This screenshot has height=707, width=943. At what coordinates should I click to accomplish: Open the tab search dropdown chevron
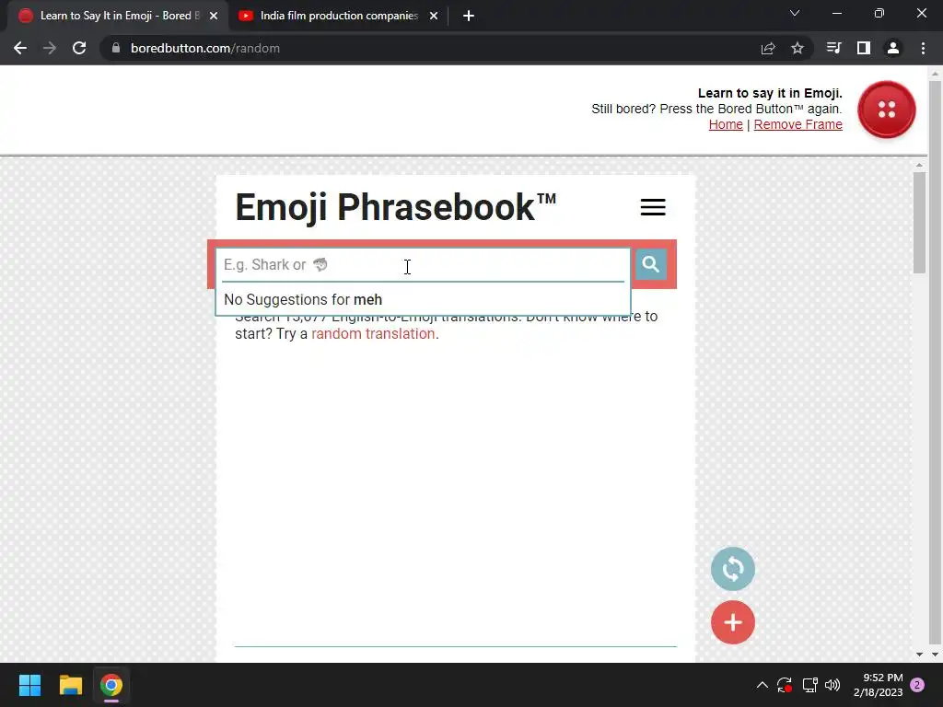click(x=795, y=13)
